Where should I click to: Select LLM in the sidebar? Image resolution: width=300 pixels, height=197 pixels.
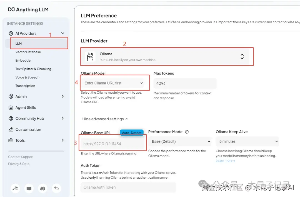pos(36,43)
